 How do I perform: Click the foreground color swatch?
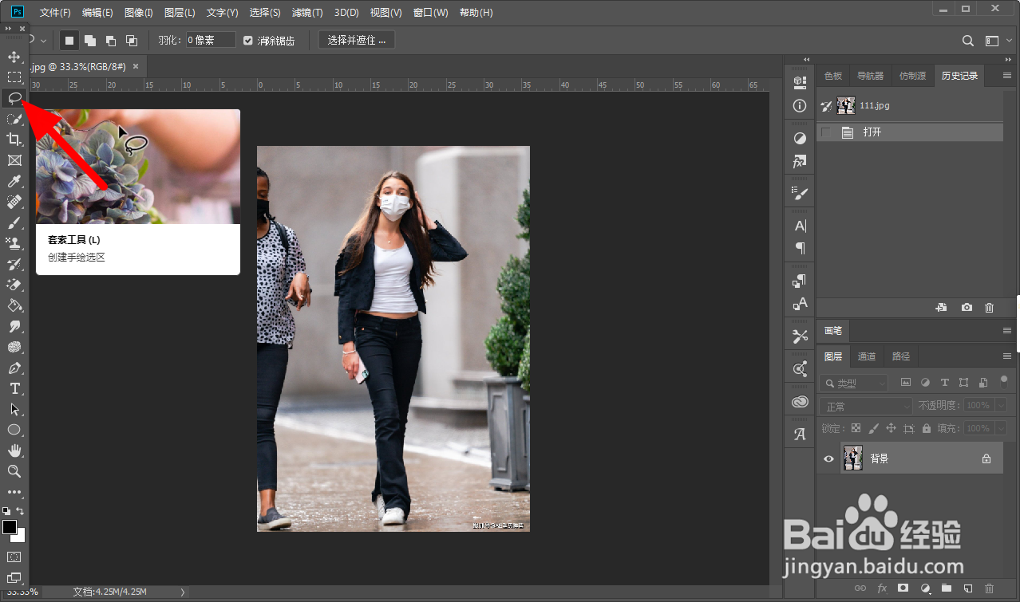click(10, 527)
